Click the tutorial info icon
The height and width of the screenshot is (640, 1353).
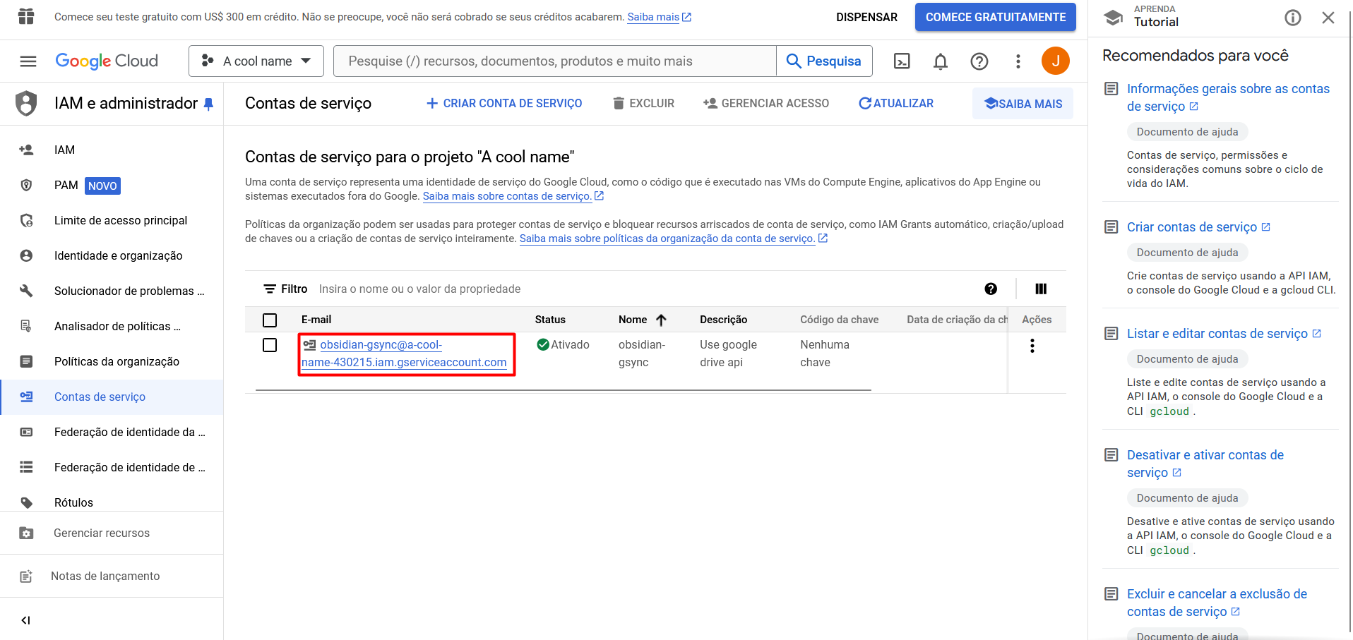1292,18
